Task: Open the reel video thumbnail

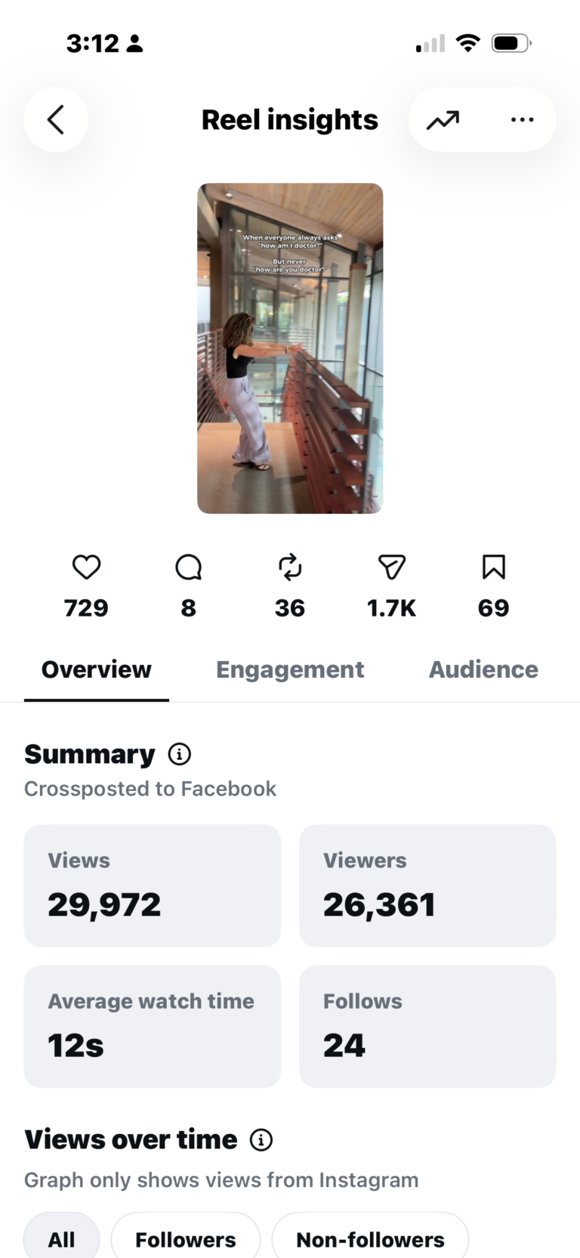Action: [x=290, y=348]
